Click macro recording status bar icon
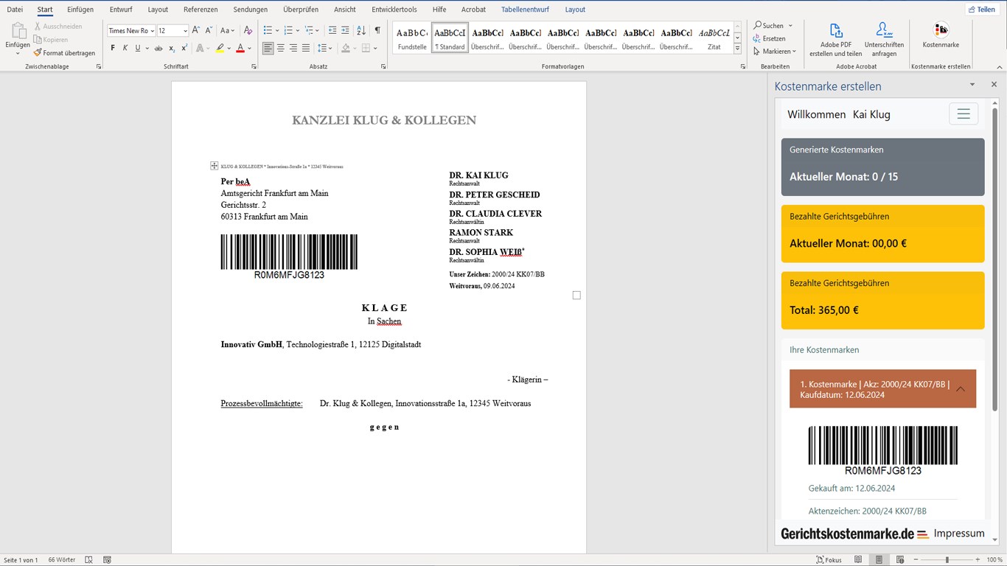 pos(108,560)
